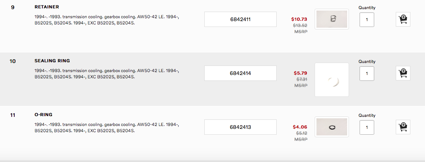Click the $4.06 sale price

point(300,127)
